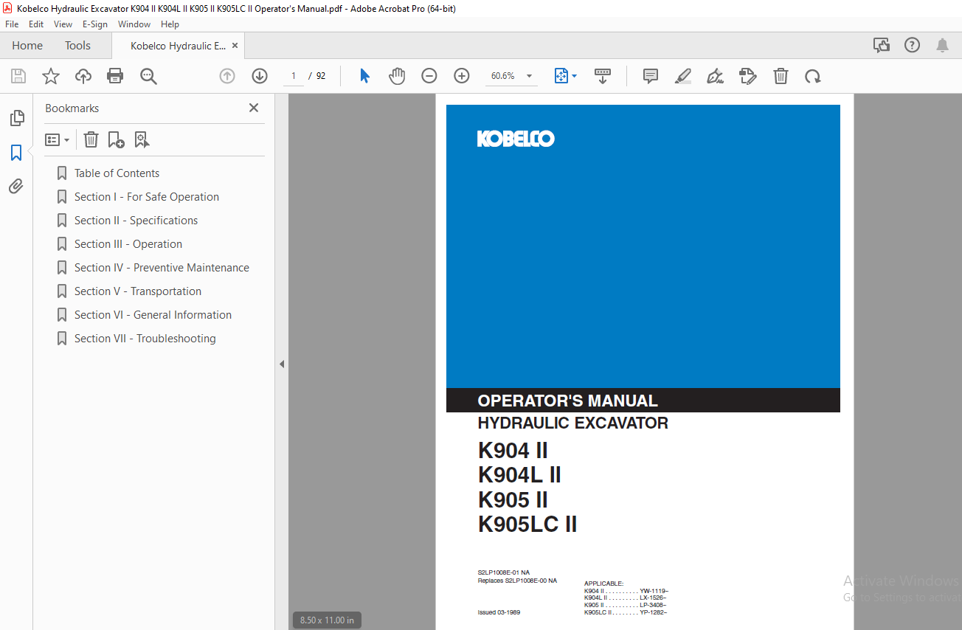Image resolution: width=962 pixels, height=630 pixels.
Task: Open the Window menu
Action: point(134,24)
